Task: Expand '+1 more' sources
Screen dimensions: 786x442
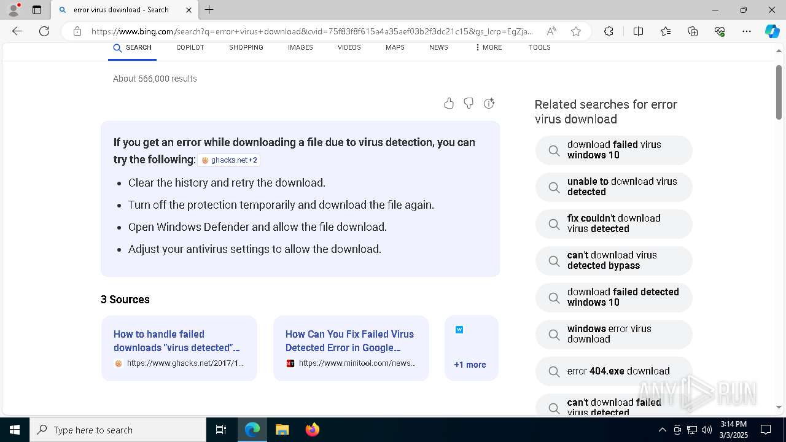Action: (x=470, y=365)
